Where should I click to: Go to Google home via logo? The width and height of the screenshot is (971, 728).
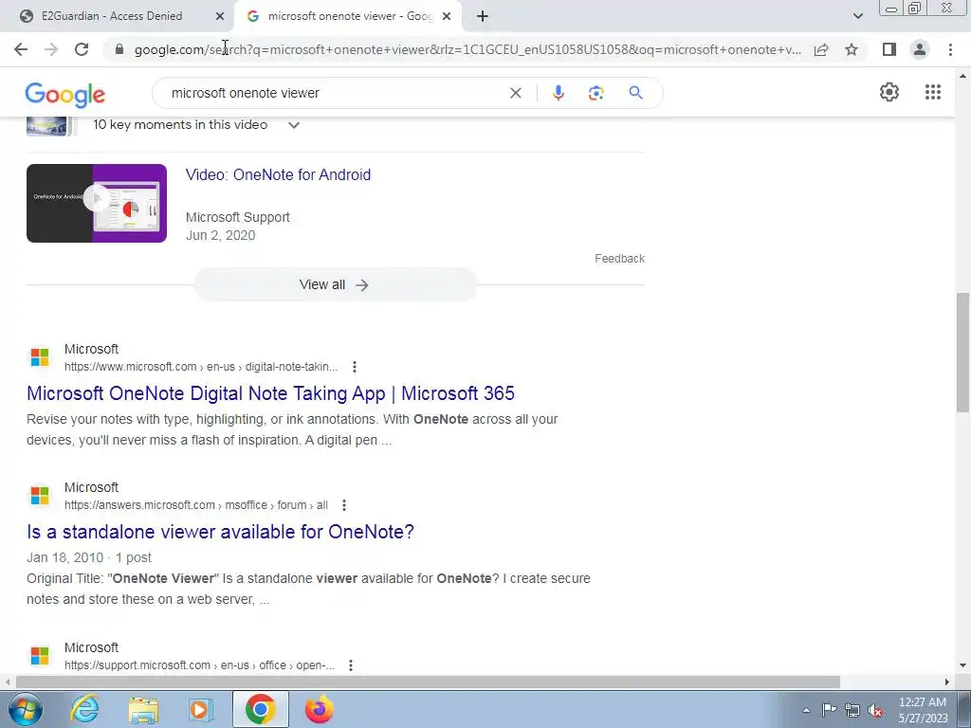pyautogui.click(x=65, y=95)
